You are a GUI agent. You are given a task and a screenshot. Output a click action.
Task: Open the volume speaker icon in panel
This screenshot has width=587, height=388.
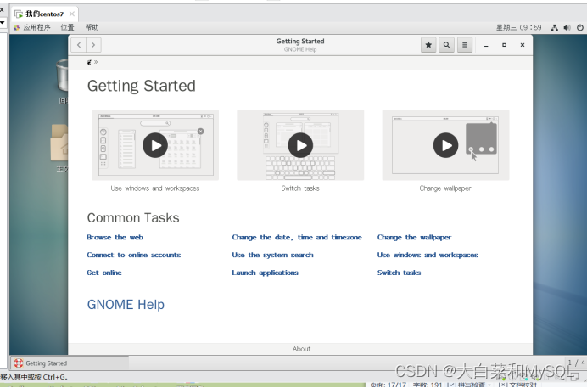tap(567, 28)
